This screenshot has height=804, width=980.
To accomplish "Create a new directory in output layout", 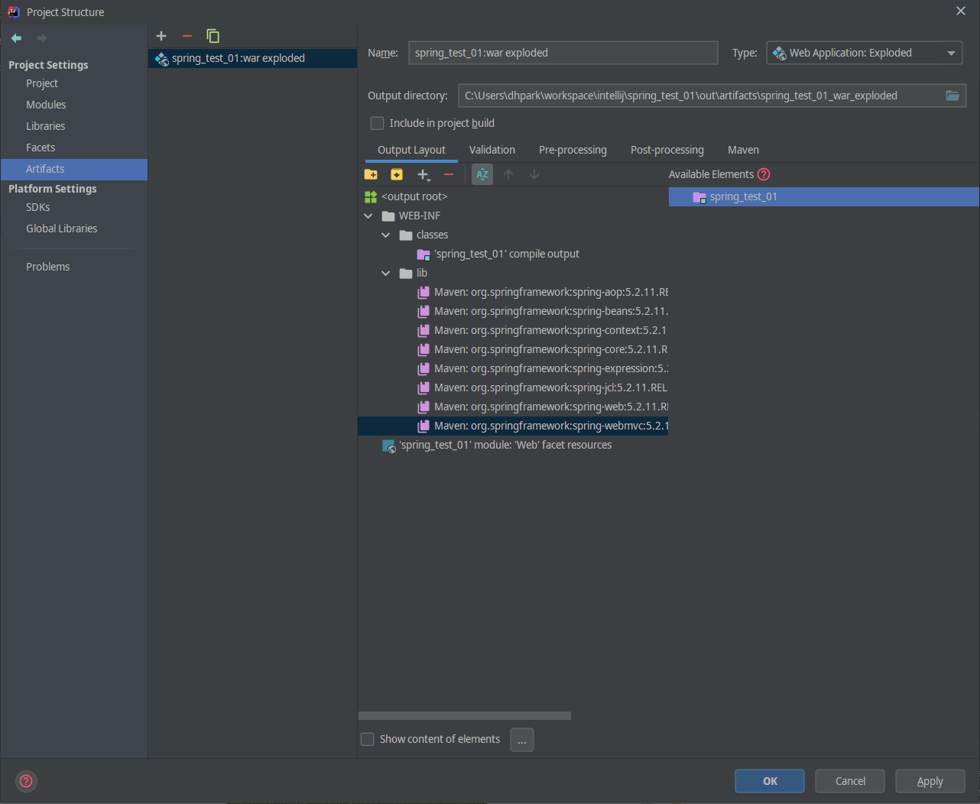I will (x=371, y=174).
